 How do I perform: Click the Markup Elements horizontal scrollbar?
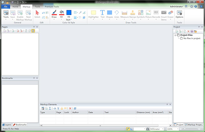point(100,126)
